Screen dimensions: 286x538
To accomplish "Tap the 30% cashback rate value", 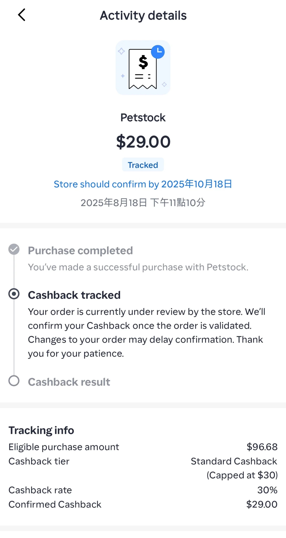I will (x=267, y=490).
